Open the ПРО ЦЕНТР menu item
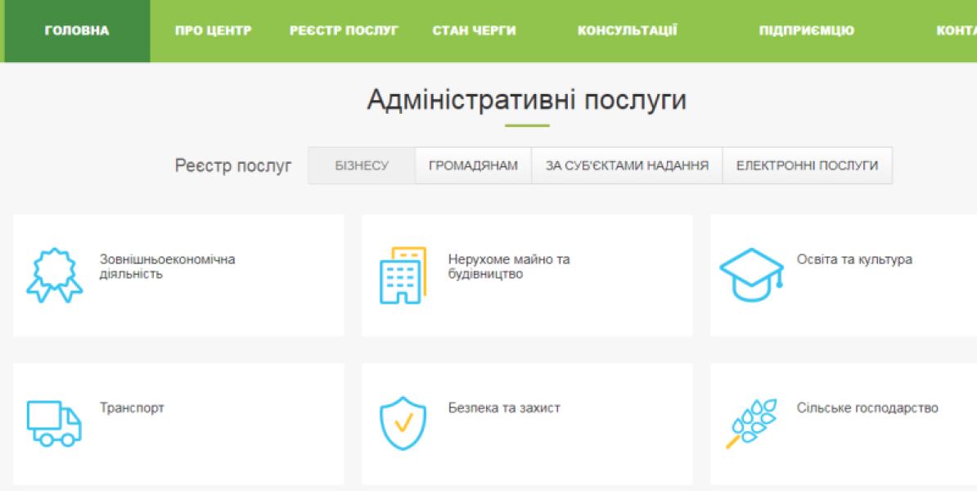Screen dimensions: 977x491 tap(213, 31)
